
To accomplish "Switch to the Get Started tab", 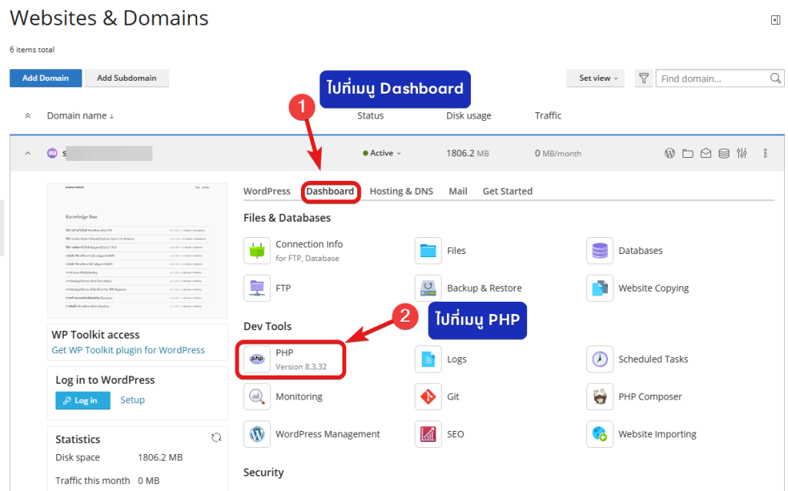I will pos(508,191).
